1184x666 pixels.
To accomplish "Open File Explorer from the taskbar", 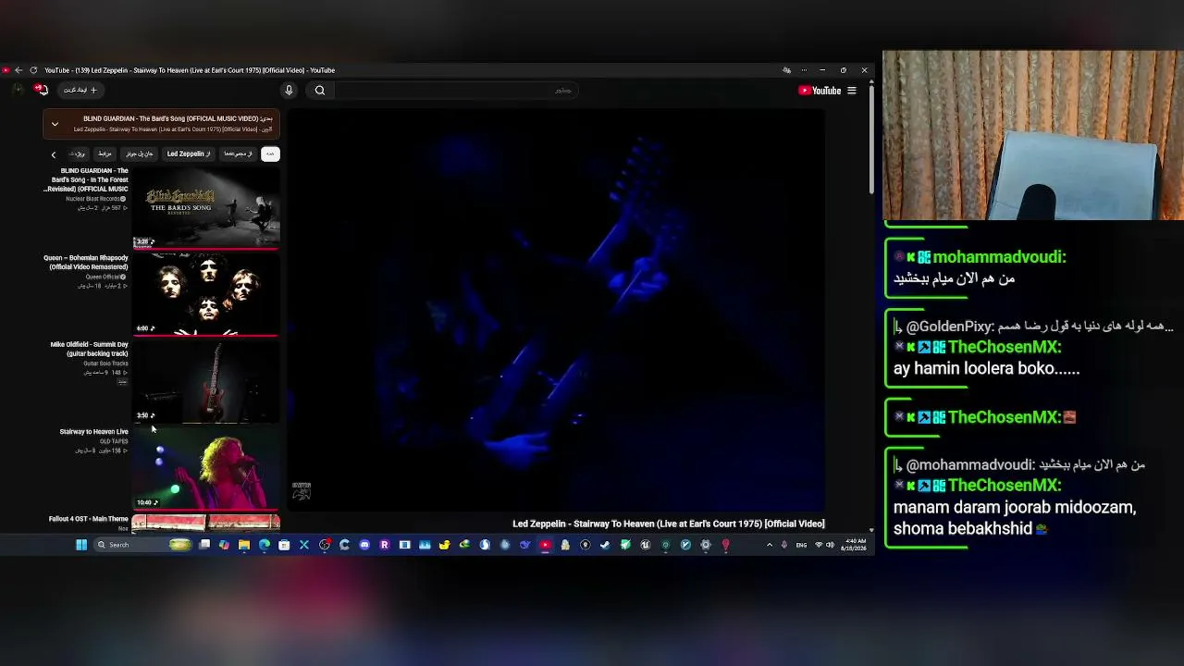I will click(244, 545).
